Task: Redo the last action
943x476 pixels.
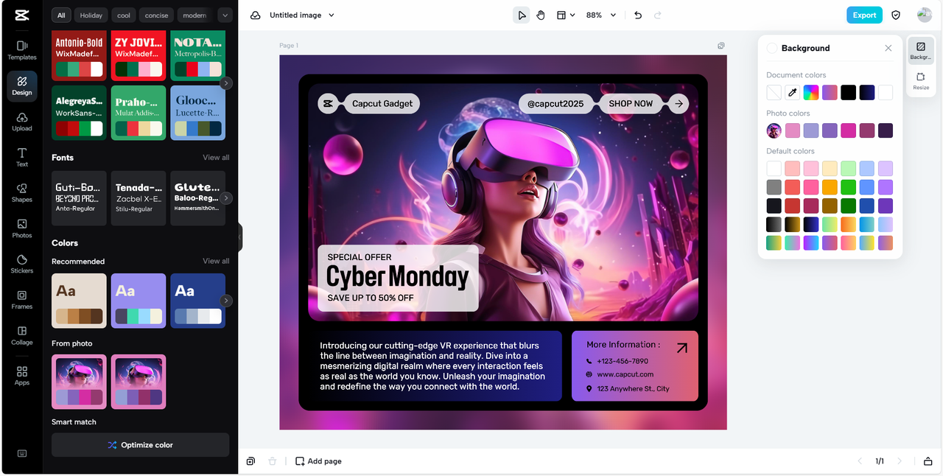Action: pos(657,15)
